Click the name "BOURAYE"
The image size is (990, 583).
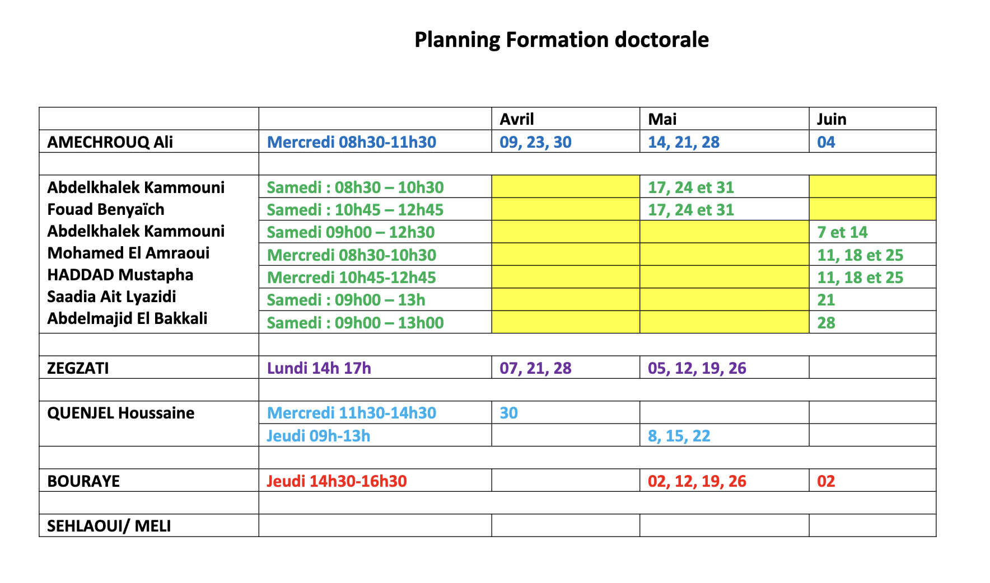point(83,481)
